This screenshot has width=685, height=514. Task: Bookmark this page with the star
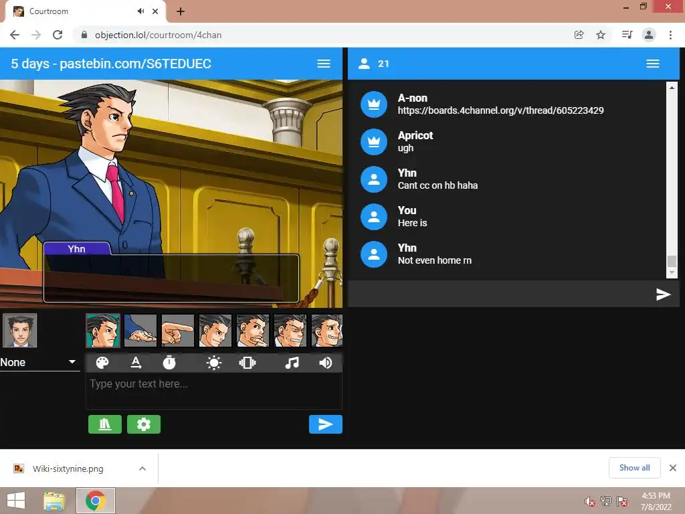601,35
